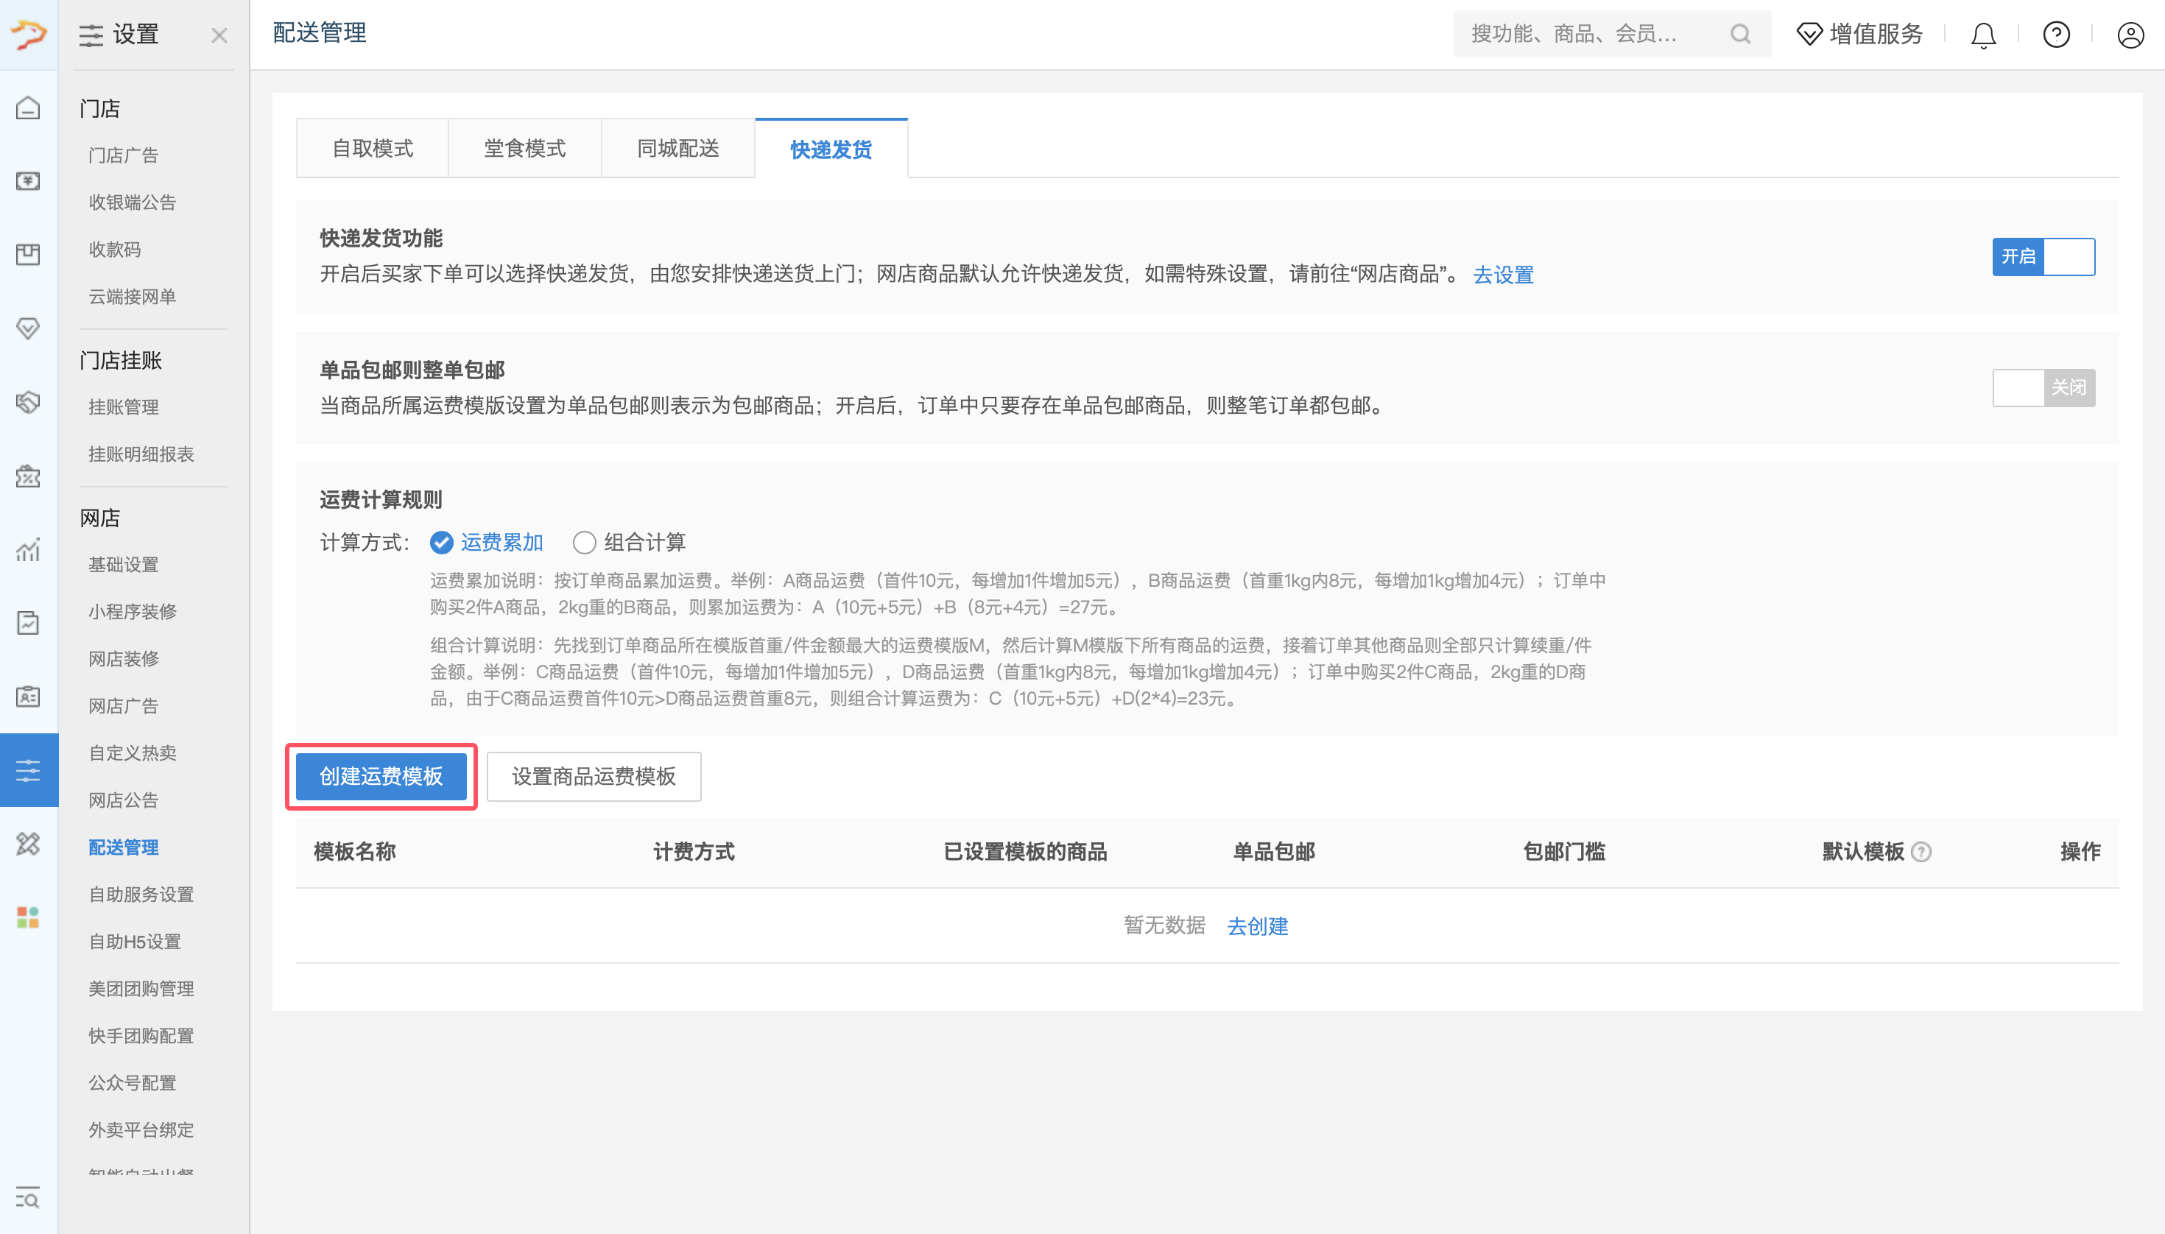
Task: Enable the 单品包邮则整单包邮 switch
Action: point(2043,387)
